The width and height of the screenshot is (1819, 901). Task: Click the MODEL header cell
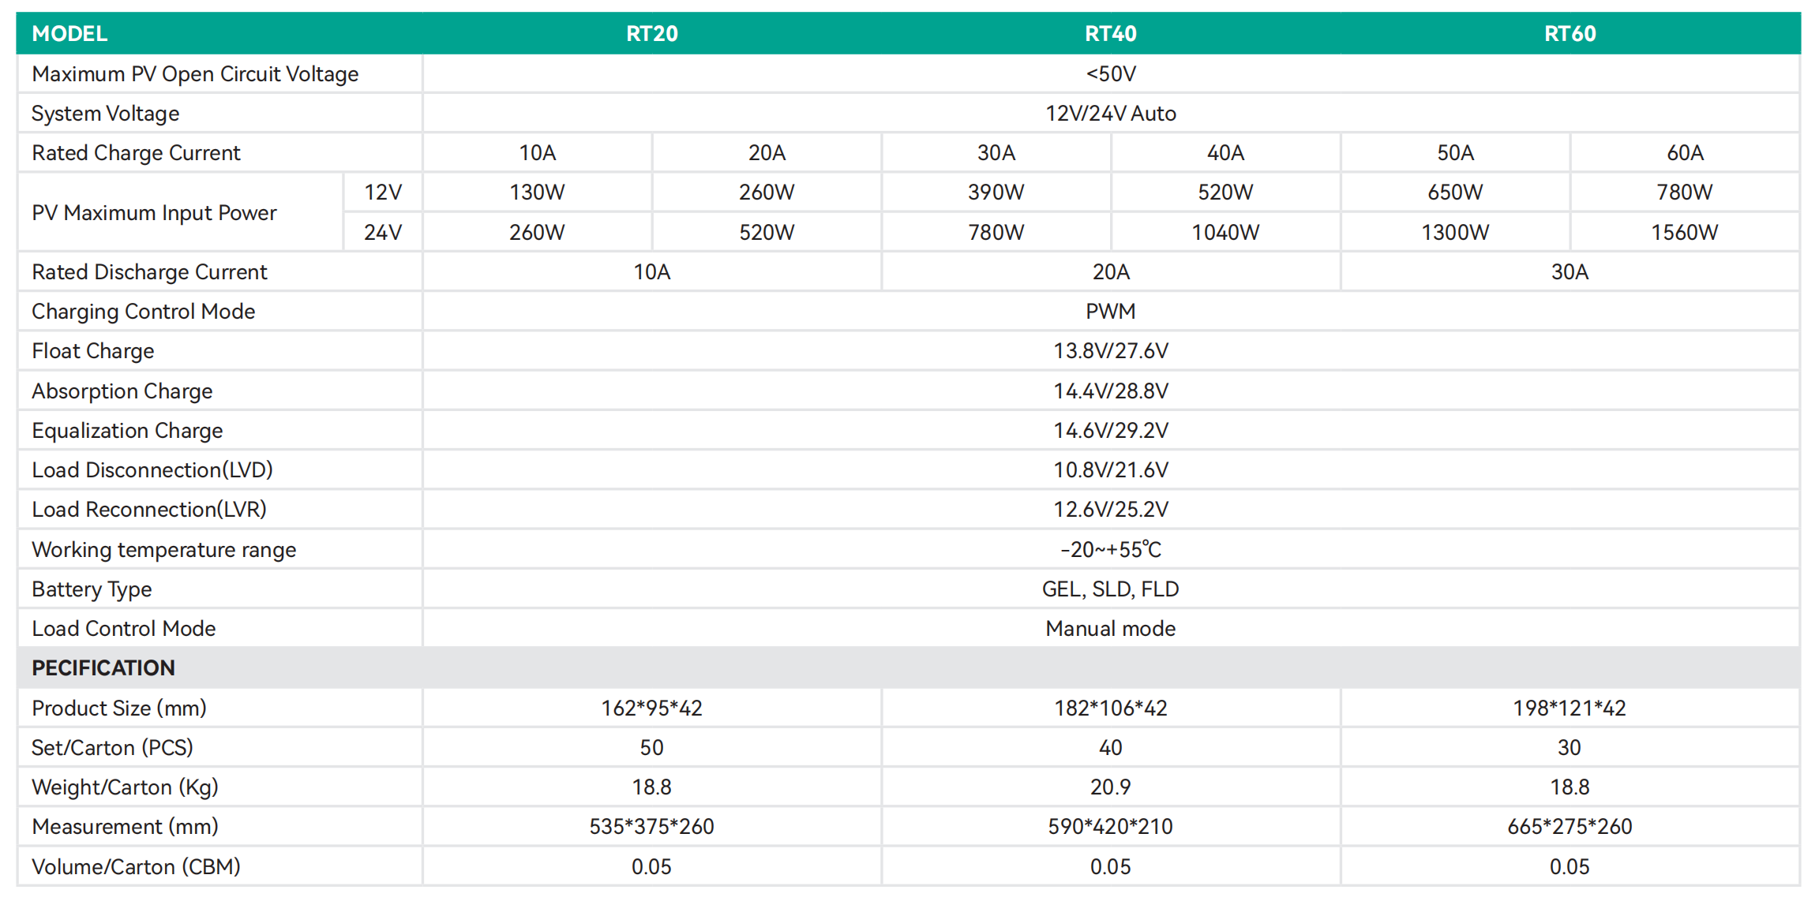69,34
